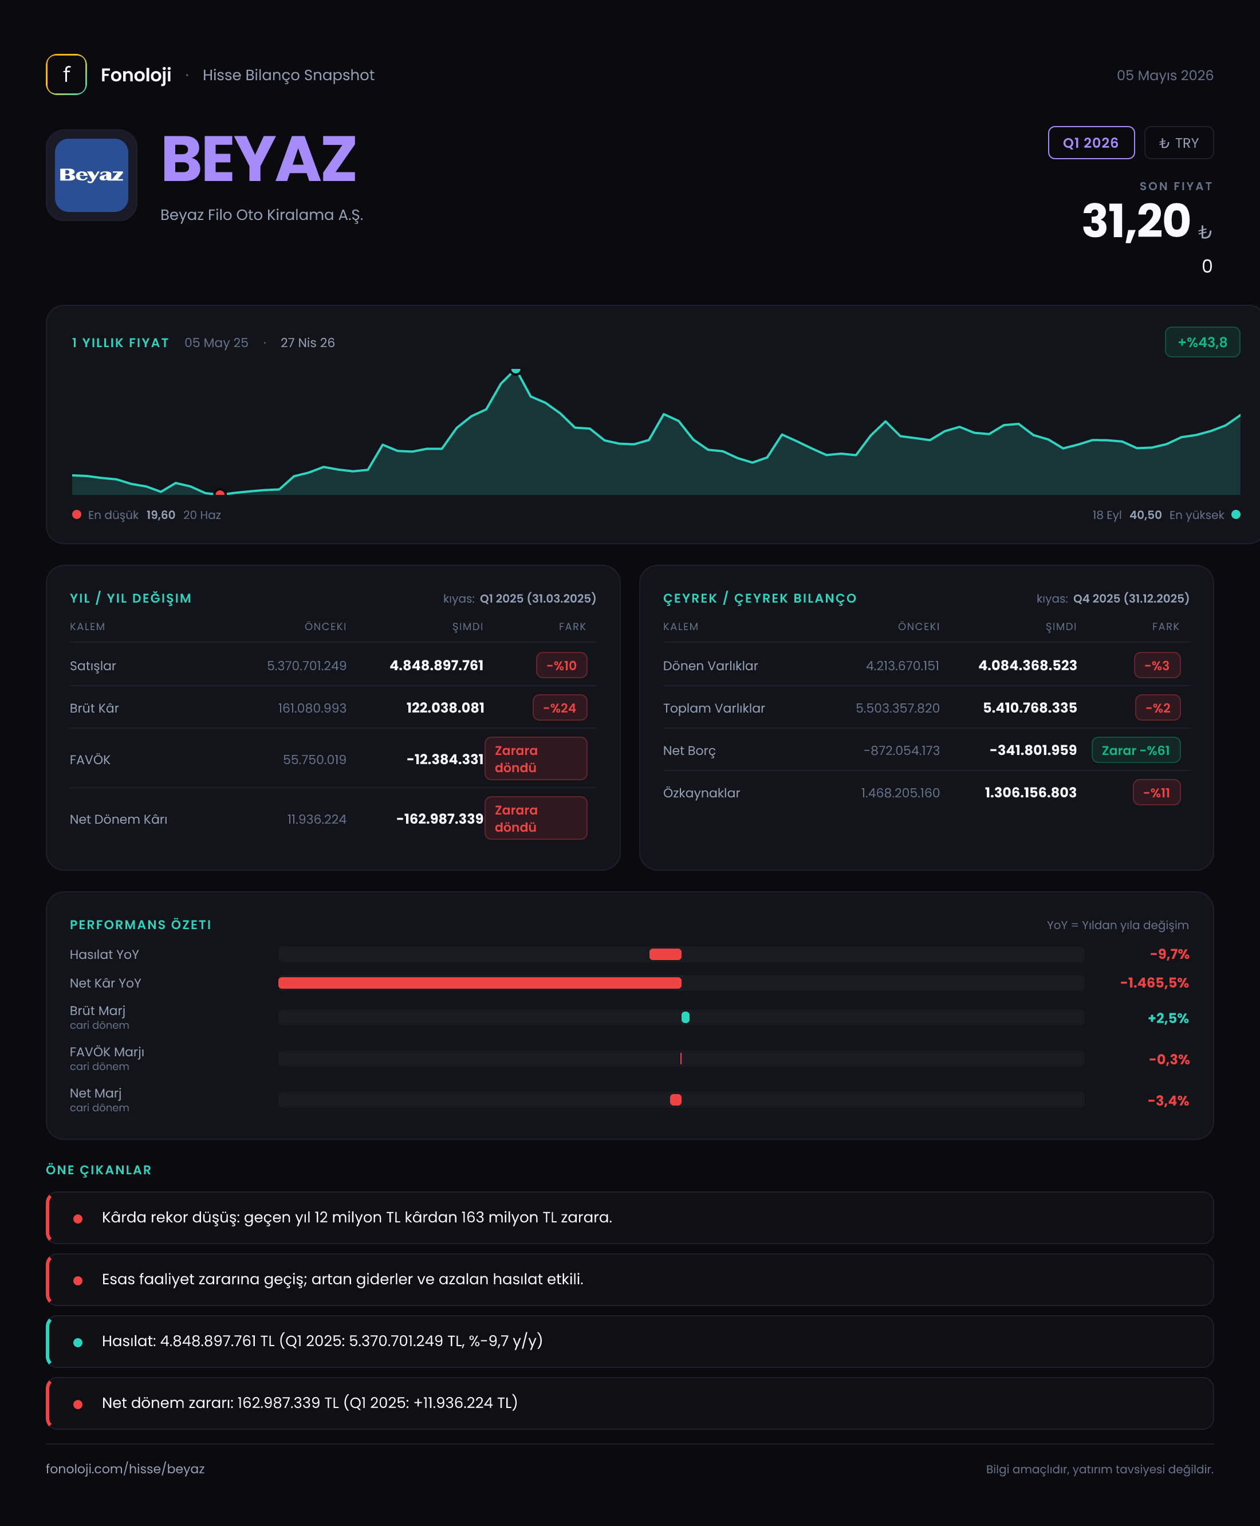Image resolution: width=1260 pixels, height=1526 pixels.
Task: Click the Net Kâr YoY red bar
Action: click(x=480, y=983)
